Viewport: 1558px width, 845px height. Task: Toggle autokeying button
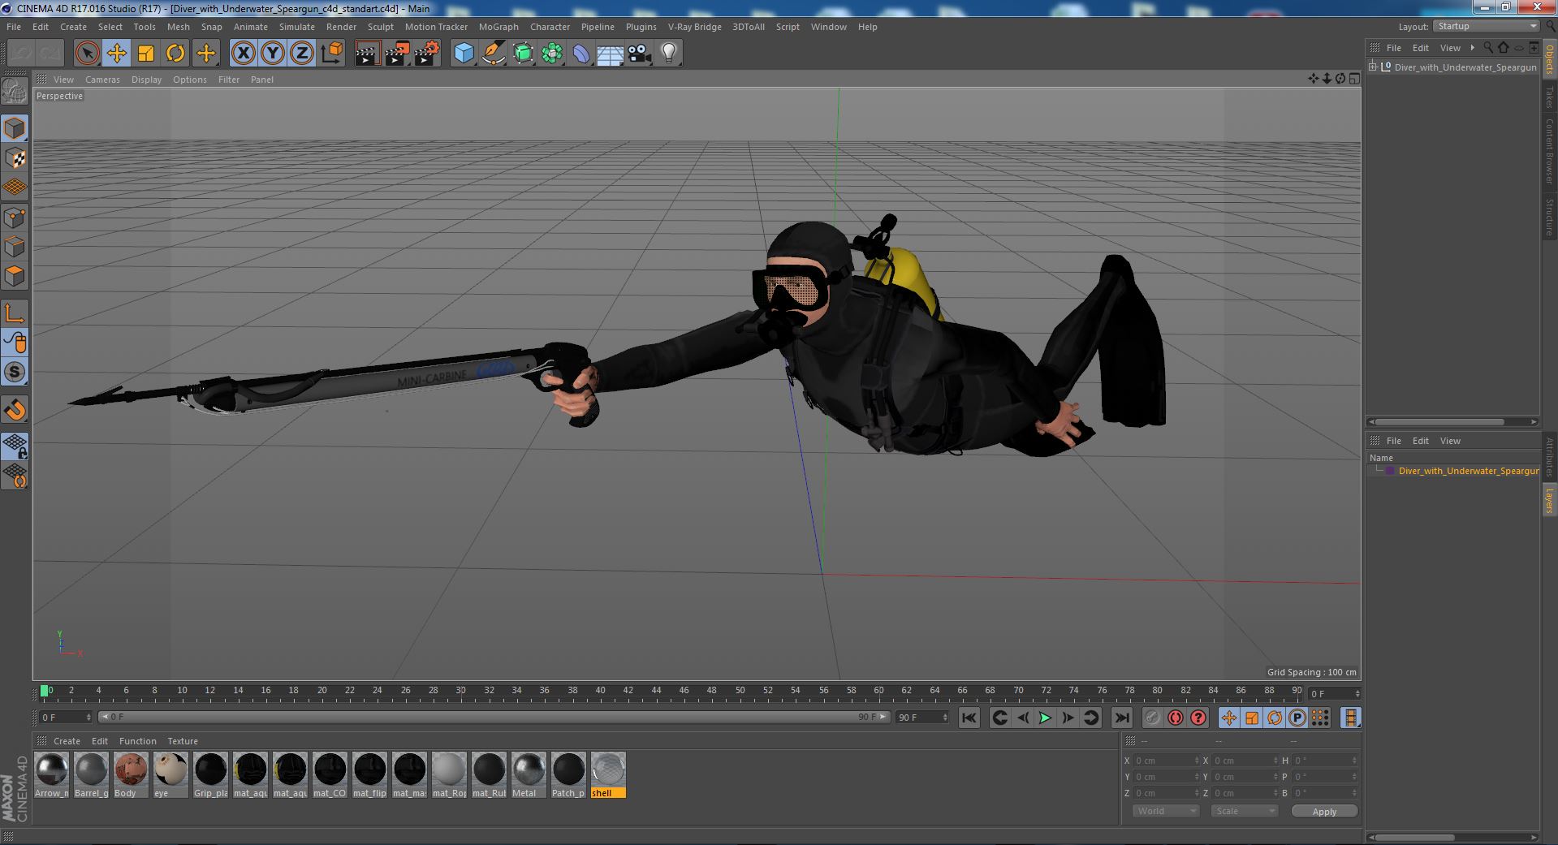point(1175,718)
